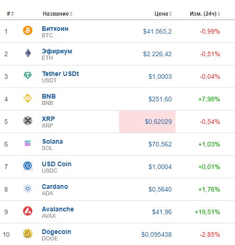The image size is (235, 245).
Task: Click the Solana striped logo icon
Action: point(28,143)
